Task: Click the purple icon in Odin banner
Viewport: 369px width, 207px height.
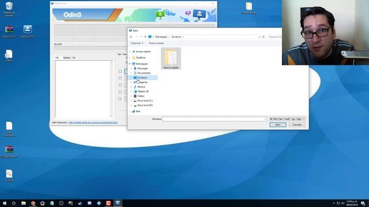Action: (188, 13)
